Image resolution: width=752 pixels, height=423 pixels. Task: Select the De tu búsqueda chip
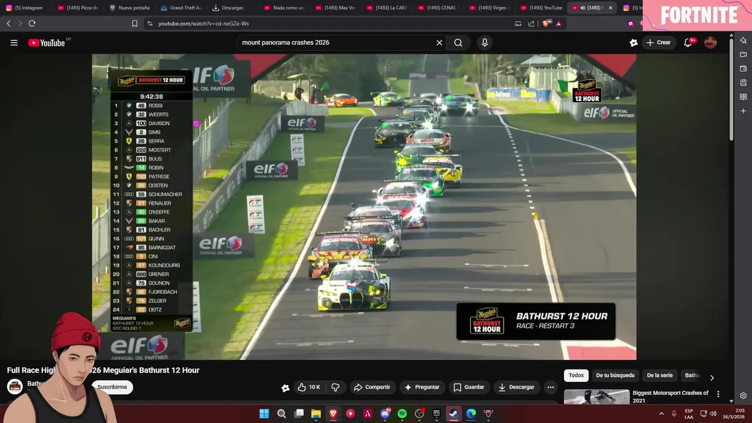click(615, 375)
